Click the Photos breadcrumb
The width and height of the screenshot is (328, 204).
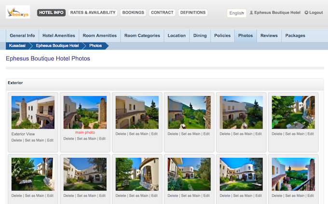click(96, 46)
